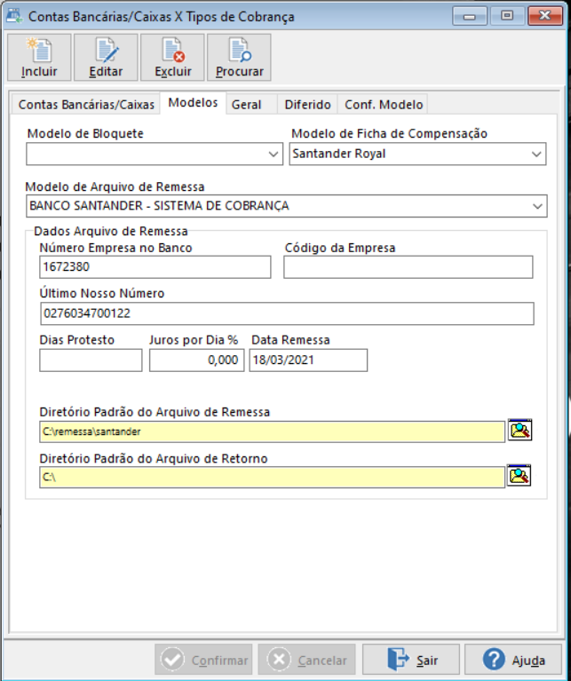Open the Diferido tab
The height and width of the screenshot is (681, 571).
(307, 105)
